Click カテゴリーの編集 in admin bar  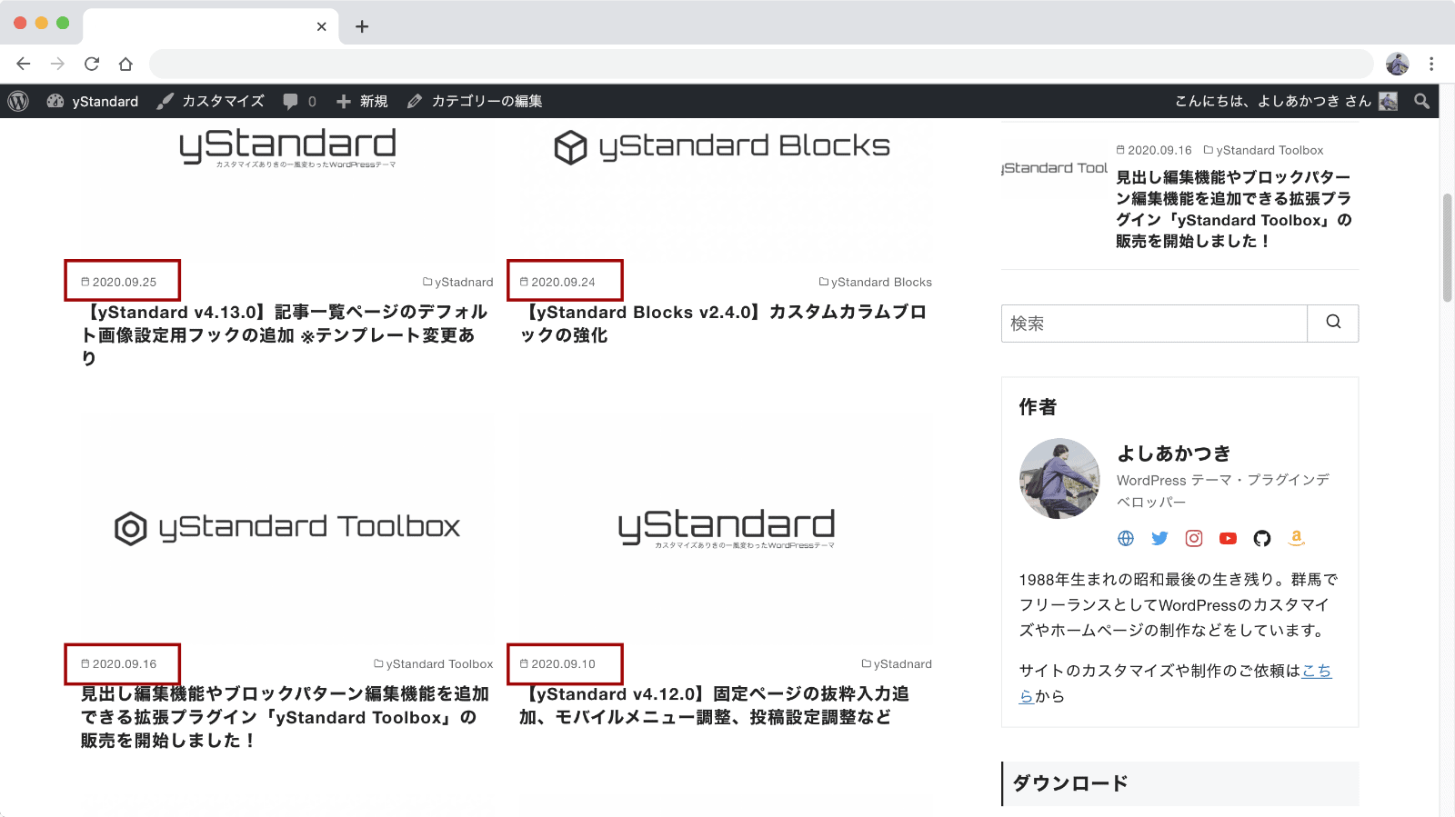pos(475,101)
